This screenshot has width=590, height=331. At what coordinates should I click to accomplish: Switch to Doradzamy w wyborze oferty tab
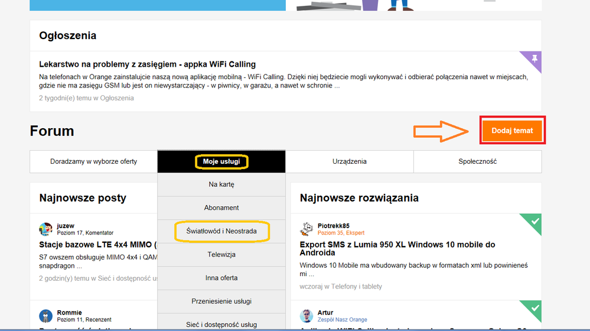tap(93, 161)
